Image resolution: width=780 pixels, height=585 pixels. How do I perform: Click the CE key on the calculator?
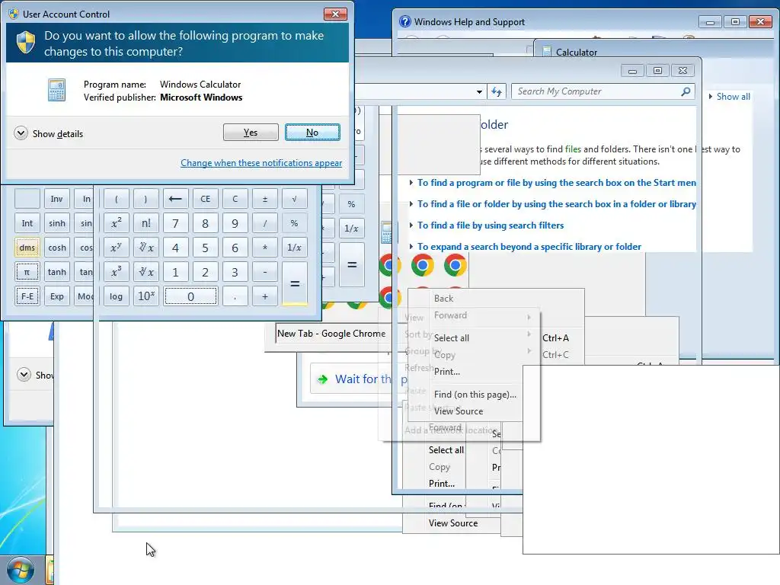coord(205,199)
